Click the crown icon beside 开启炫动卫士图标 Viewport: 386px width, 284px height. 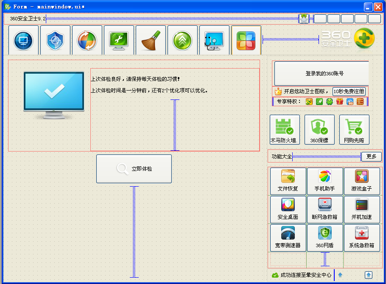coord(278,91)
